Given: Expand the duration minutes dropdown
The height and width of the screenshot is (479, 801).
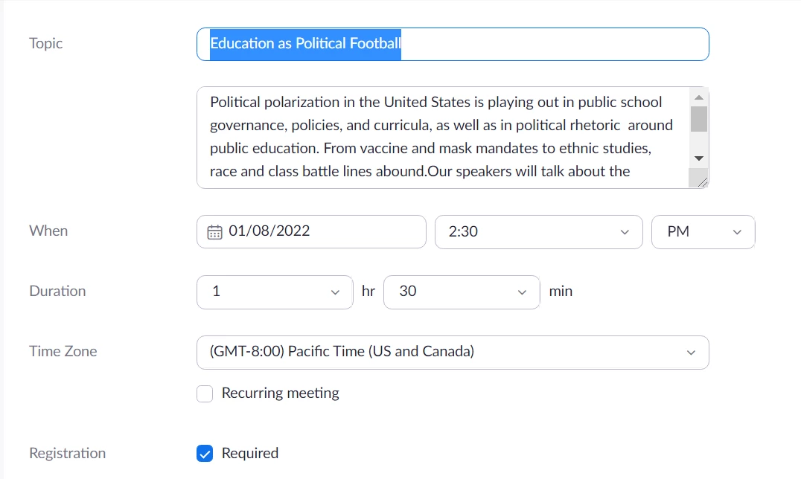Looking at the screenshot, I should (461, 292).
